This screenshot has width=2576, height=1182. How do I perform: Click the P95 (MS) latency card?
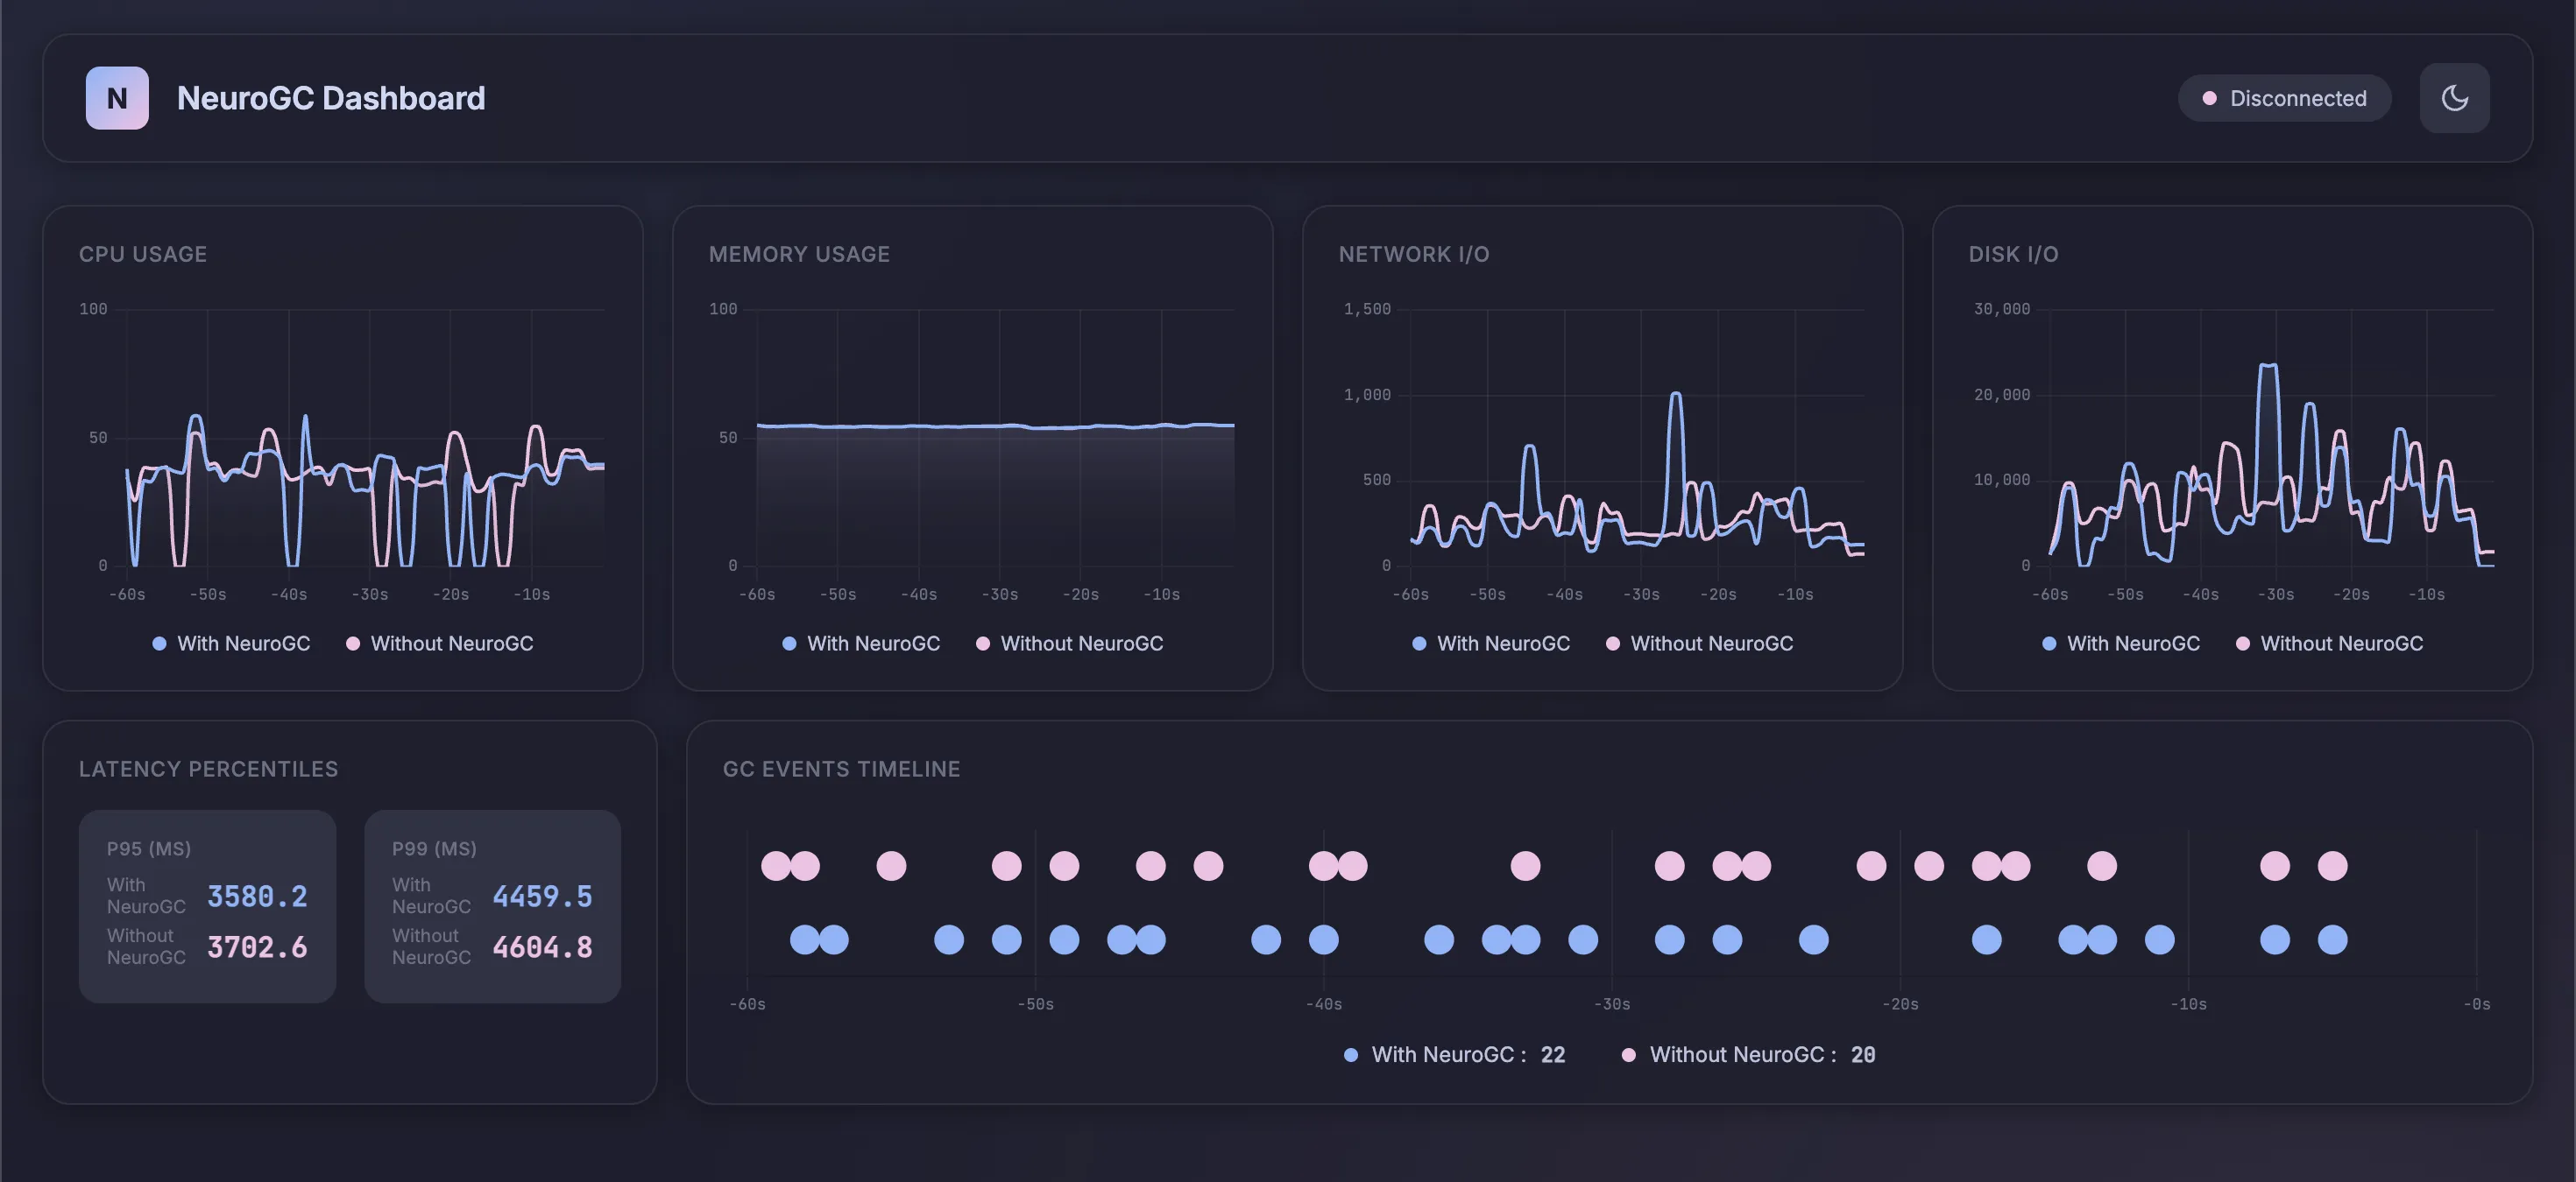pos(207,905)
